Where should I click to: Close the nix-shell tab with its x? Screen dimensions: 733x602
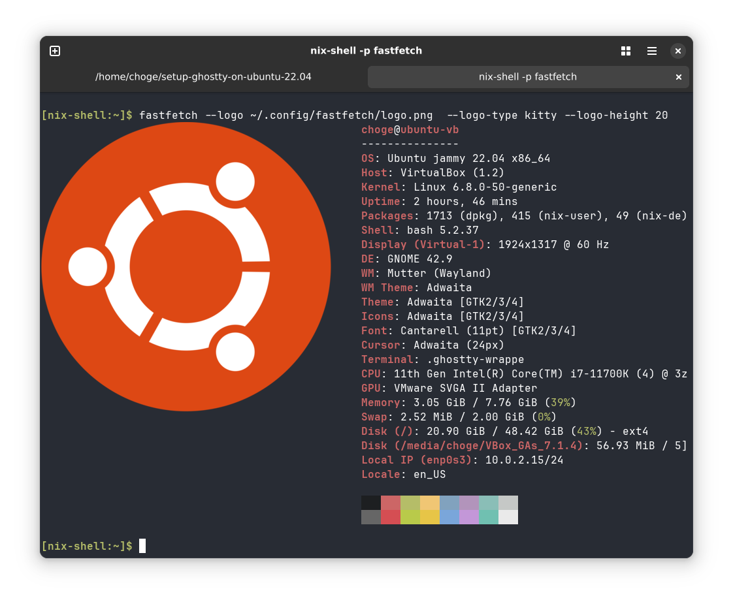(679, 76)
